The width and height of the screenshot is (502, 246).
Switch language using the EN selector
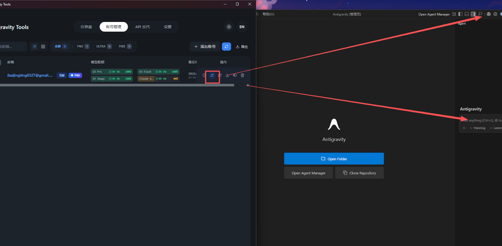(x=242, y=27)
